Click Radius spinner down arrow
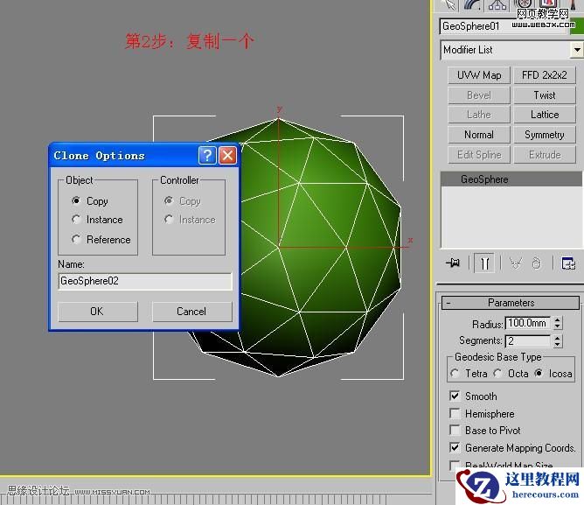Viewport: 584px width, 505px height. pos(557,326)
